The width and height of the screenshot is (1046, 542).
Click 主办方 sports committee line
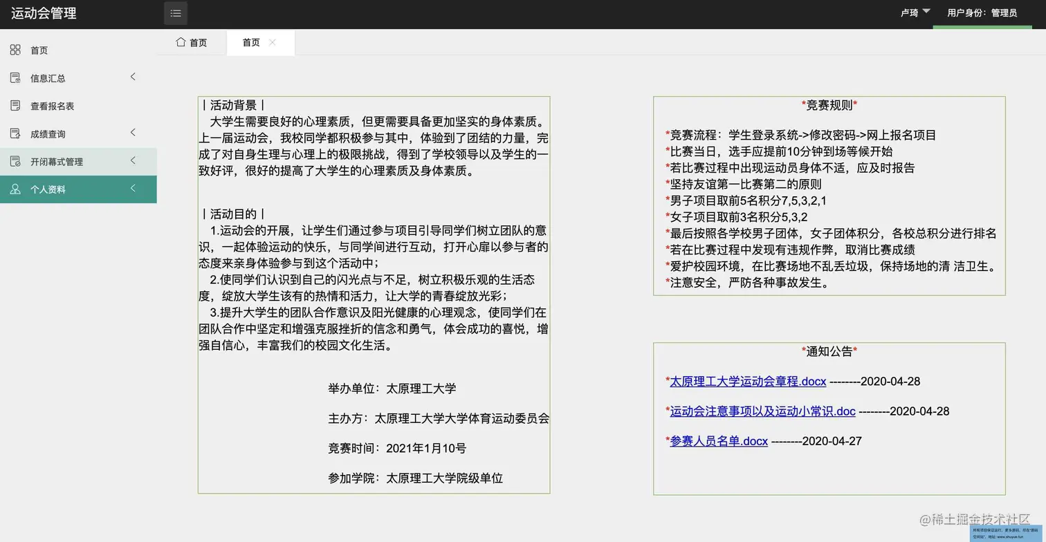pyautogui.click(x=439, y=418)
